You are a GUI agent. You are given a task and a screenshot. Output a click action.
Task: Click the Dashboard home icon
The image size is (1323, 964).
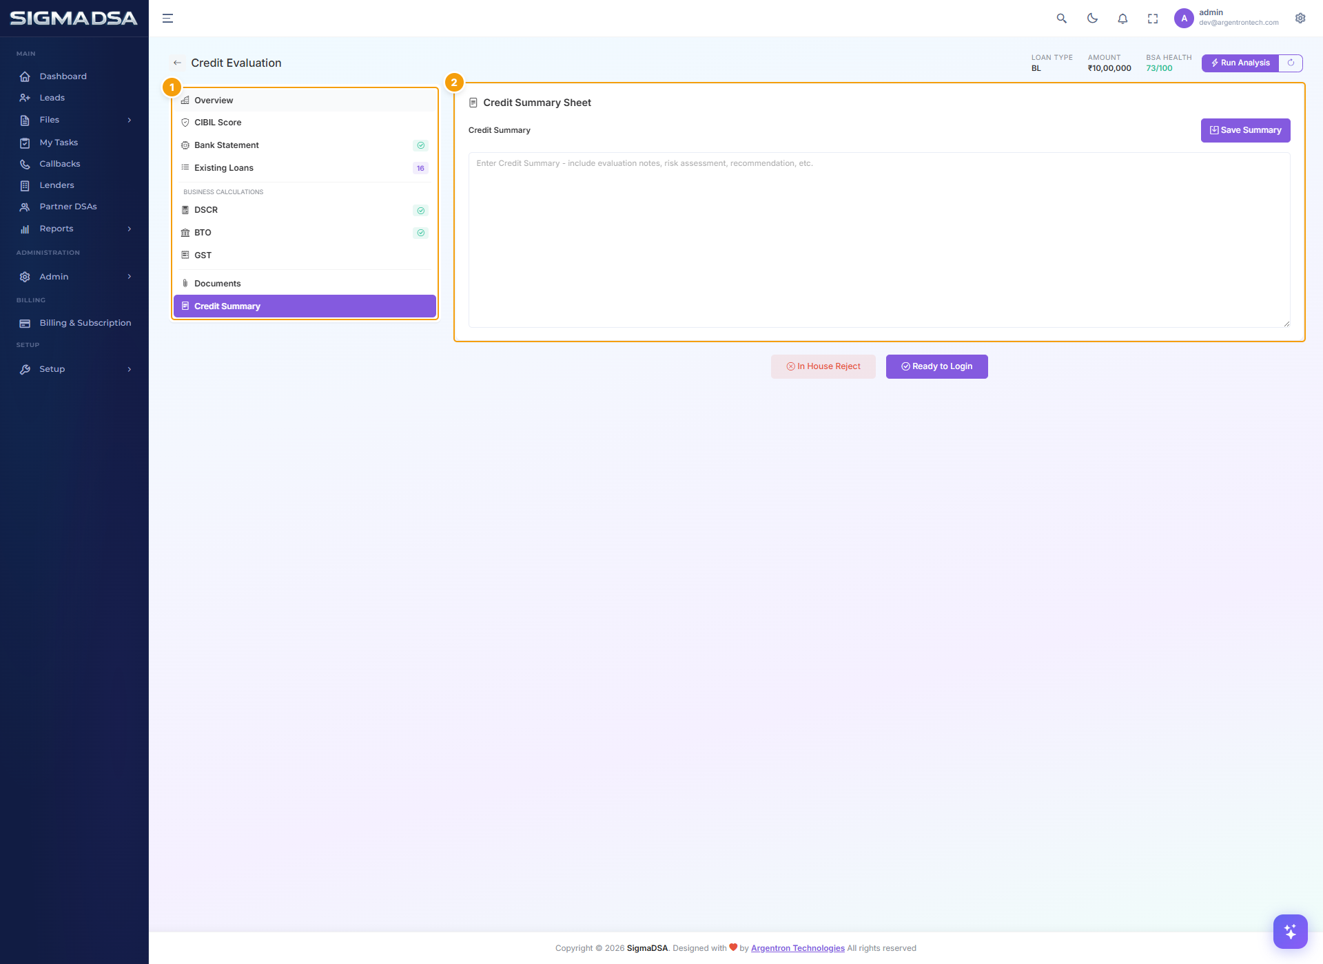25,76
